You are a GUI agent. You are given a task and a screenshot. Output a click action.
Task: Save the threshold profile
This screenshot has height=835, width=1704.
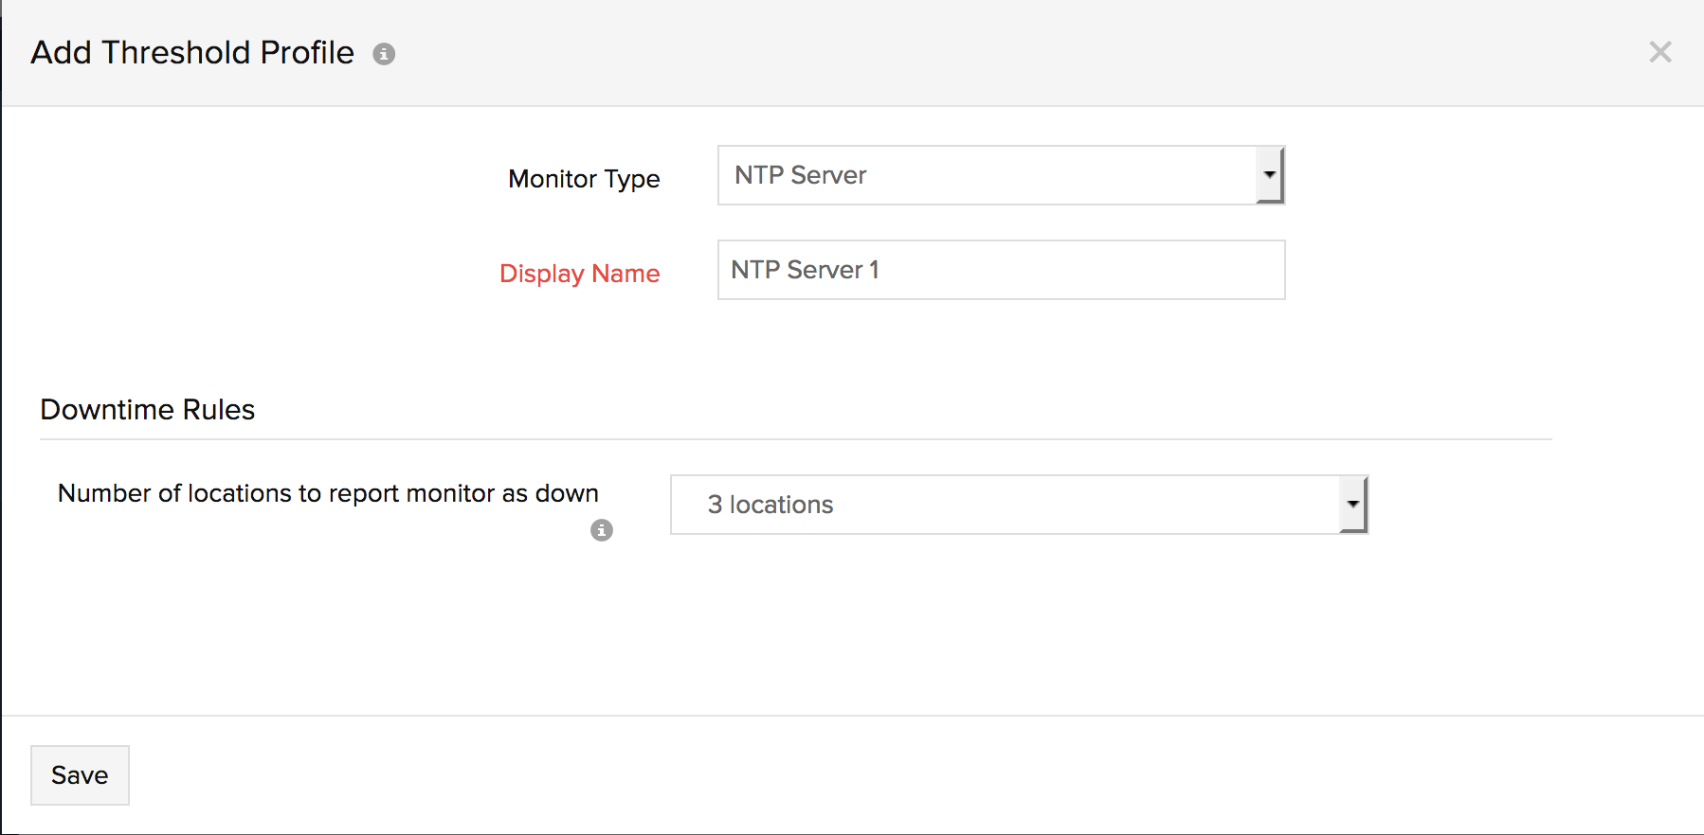tap(80, 775)
